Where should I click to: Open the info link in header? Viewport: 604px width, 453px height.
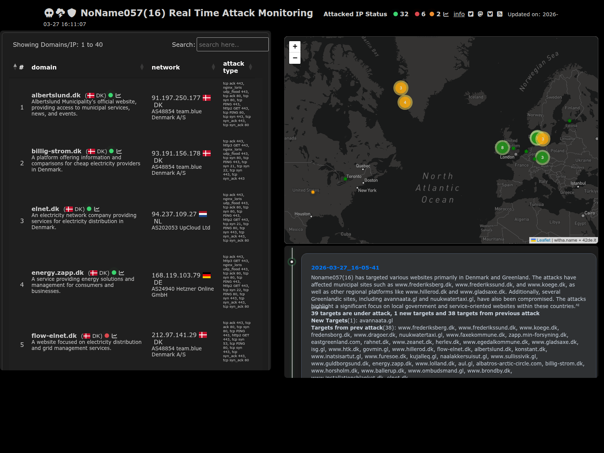pyautogui.click(x=459, y=14)
